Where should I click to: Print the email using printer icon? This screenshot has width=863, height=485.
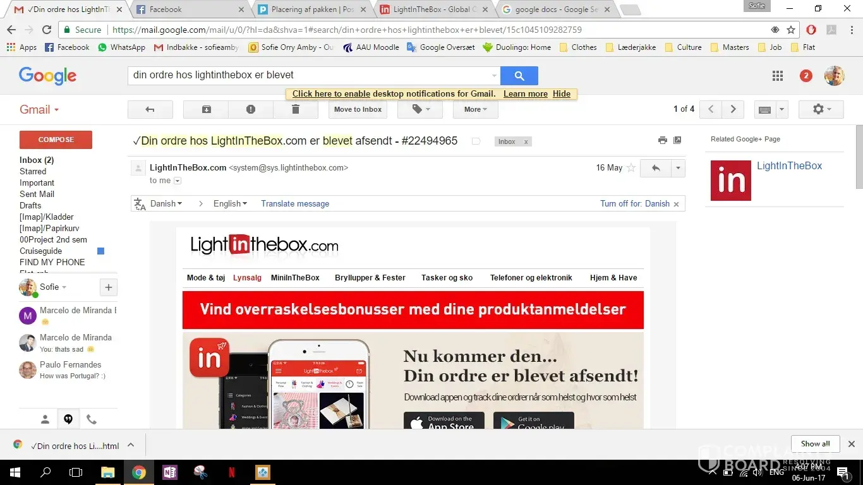click(x=662, y=140)
